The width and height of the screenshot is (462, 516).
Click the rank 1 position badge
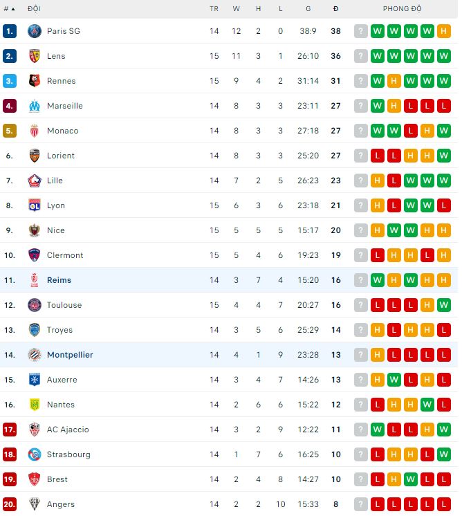[x=10, y=31]
